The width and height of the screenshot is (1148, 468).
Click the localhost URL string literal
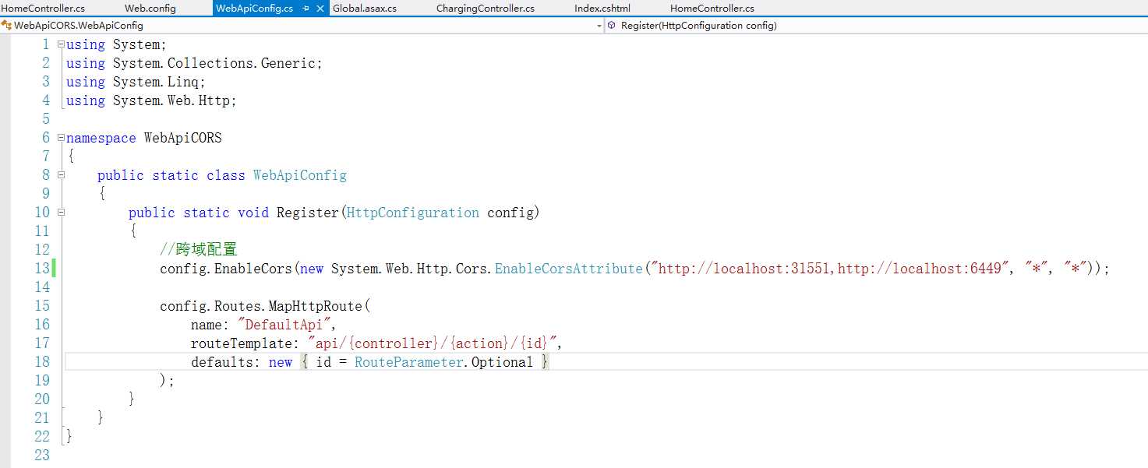[831, 269]
